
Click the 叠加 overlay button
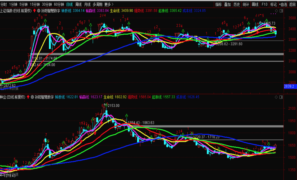point(227,4)
